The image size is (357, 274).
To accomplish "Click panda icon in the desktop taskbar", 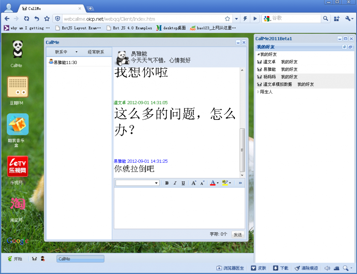I will [x=35, y=259].
